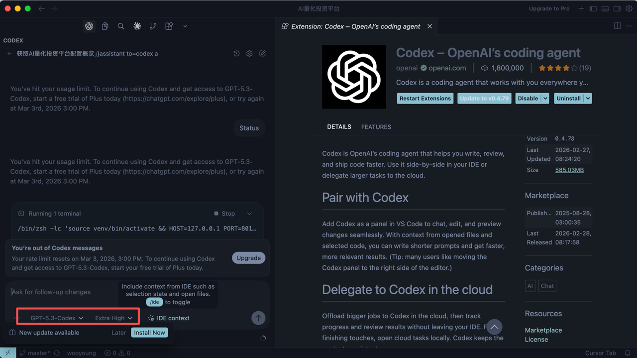The image size is (637, 358).
Task: Click the Upgrade button for Codex messages
Action: [249, 258]
